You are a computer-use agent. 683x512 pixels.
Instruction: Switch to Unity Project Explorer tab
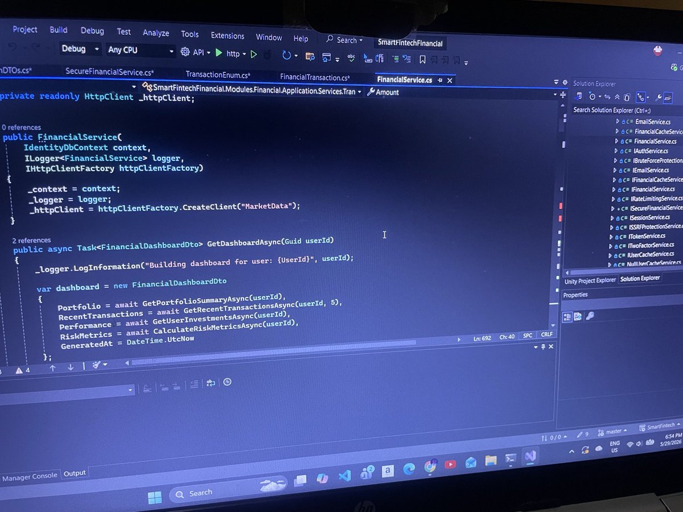point(590,280)
